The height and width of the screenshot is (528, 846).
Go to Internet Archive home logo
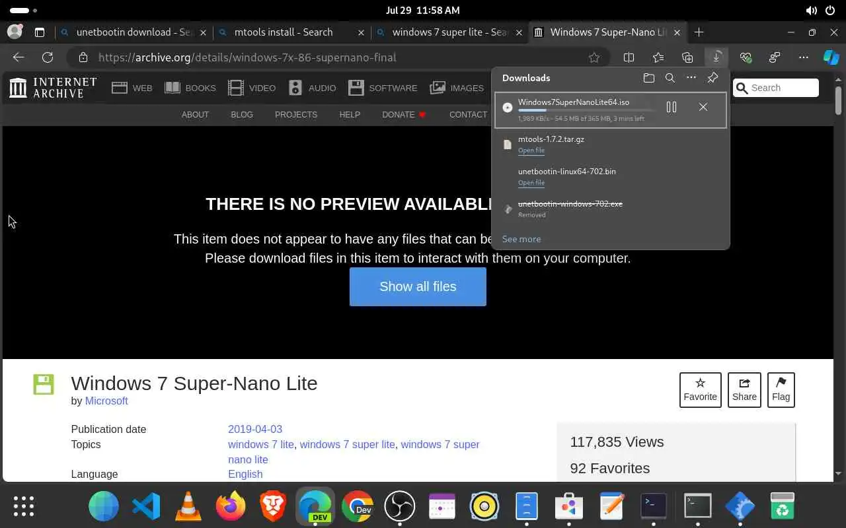click(53, 88)
